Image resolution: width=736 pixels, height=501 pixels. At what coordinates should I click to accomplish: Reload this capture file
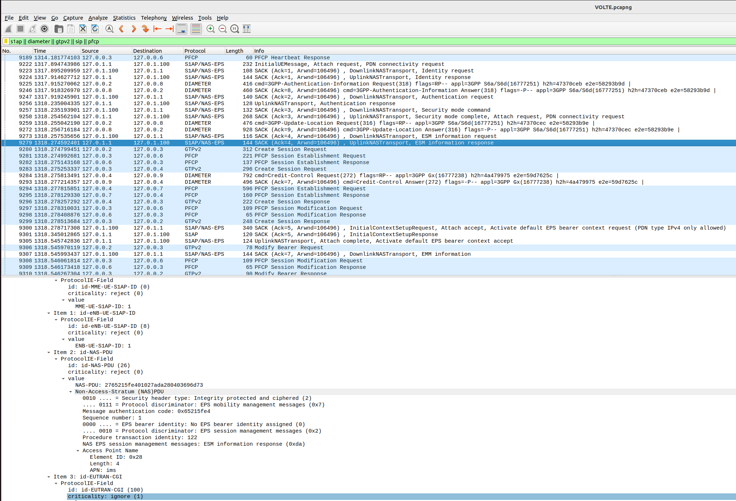tap(95, 29)
